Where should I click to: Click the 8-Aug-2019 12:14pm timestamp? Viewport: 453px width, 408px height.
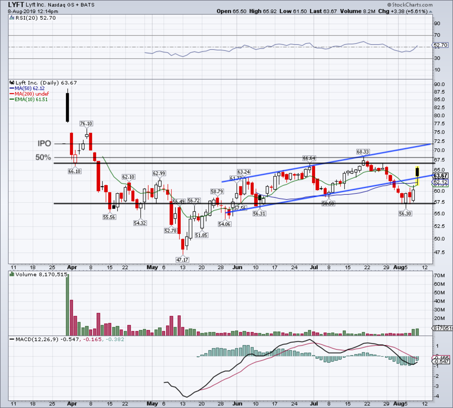click(x=33, y=11)
